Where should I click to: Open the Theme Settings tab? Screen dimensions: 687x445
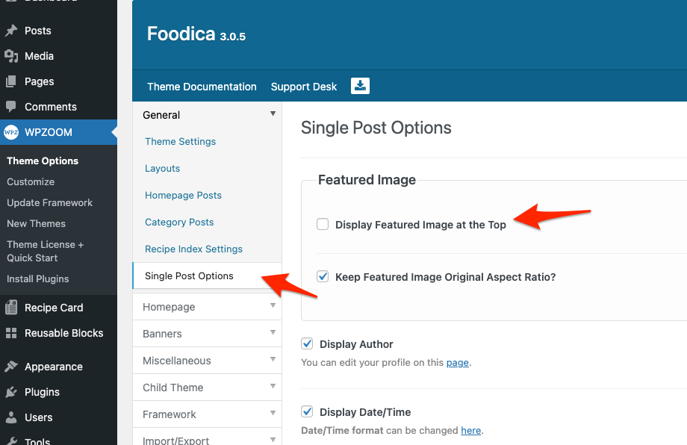[x=180, y=142]
